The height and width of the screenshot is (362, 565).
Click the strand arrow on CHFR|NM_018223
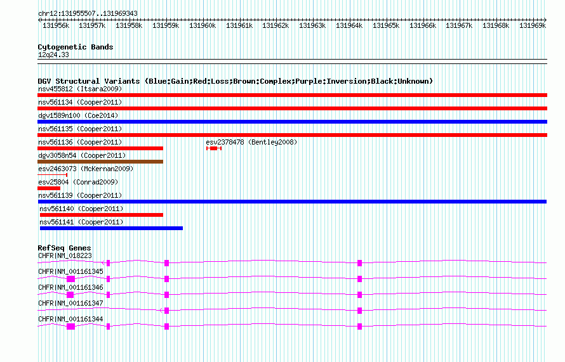coord(103,263)
